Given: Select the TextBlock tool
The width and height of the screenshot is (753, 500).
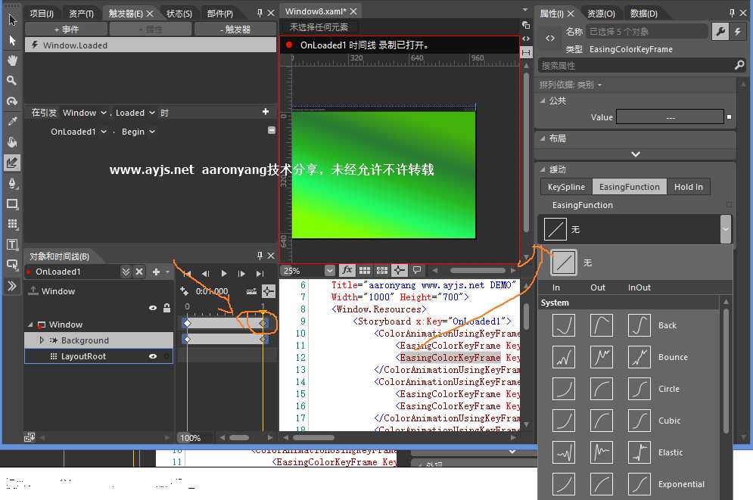Looking at the screenshot, I should pos(12,245).
